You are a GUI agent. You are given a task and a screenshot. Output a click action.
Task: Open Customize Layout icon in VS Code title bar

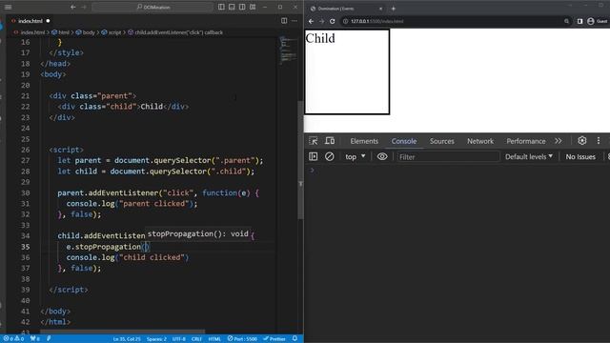(x=253, y=7)
